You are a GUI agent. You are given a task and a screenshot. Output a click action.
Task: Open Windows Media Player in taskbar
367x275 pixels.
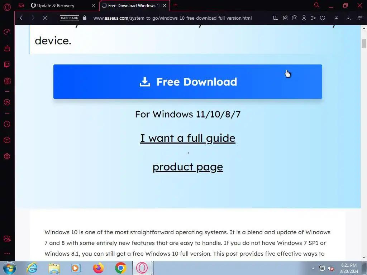point(76,268)
